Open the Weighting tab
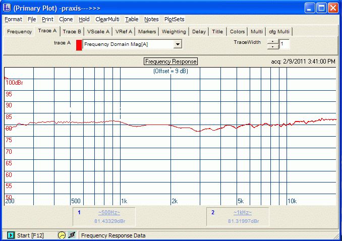Screen dimensions: 342x241 click(174, 32)
